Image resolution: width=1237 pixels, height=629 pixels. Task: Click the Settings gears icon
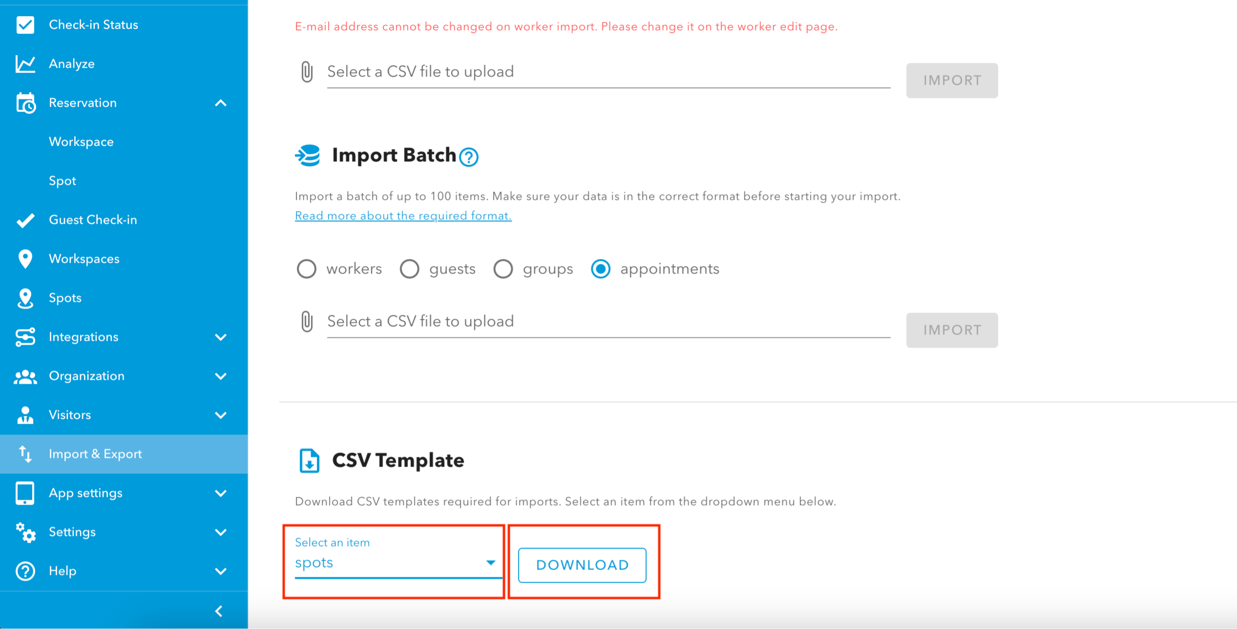[25, 532]
